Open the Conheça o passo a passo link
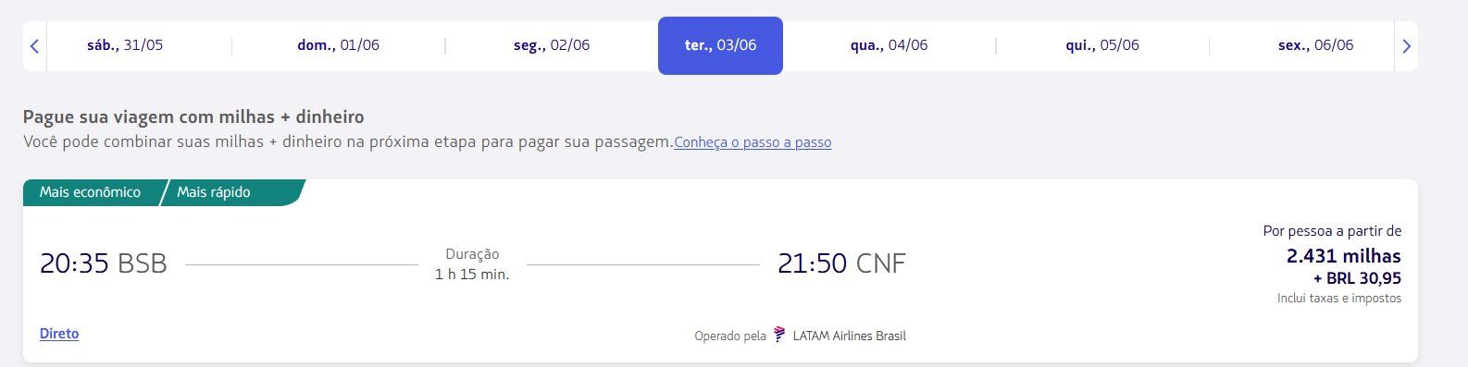The image size is (1468, 367). click(753, 142)
